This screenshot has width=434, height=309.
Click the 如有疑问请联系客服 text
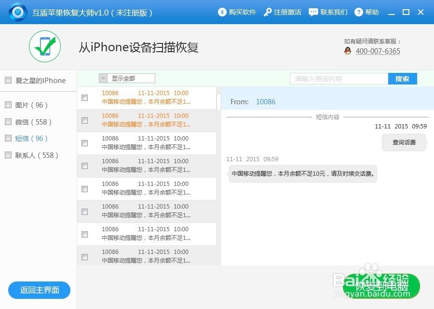[372, 42]
